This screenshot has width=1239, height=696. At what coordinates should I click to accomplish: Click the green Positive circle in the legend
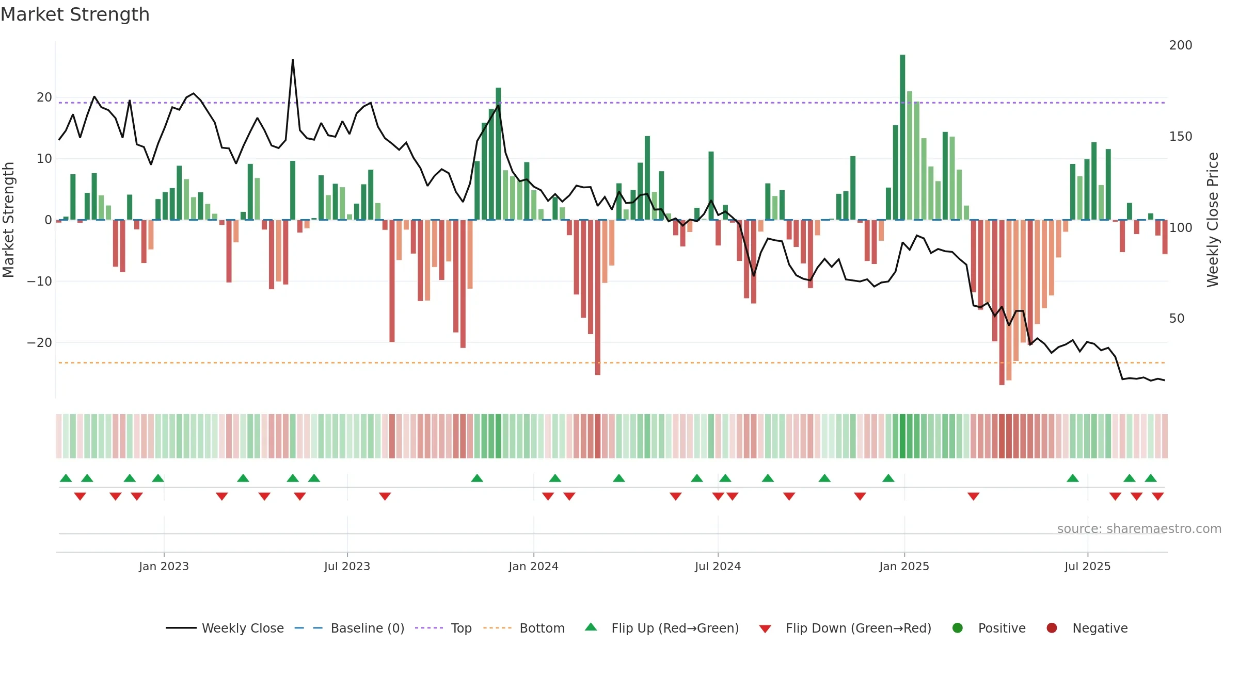(958, 628)
